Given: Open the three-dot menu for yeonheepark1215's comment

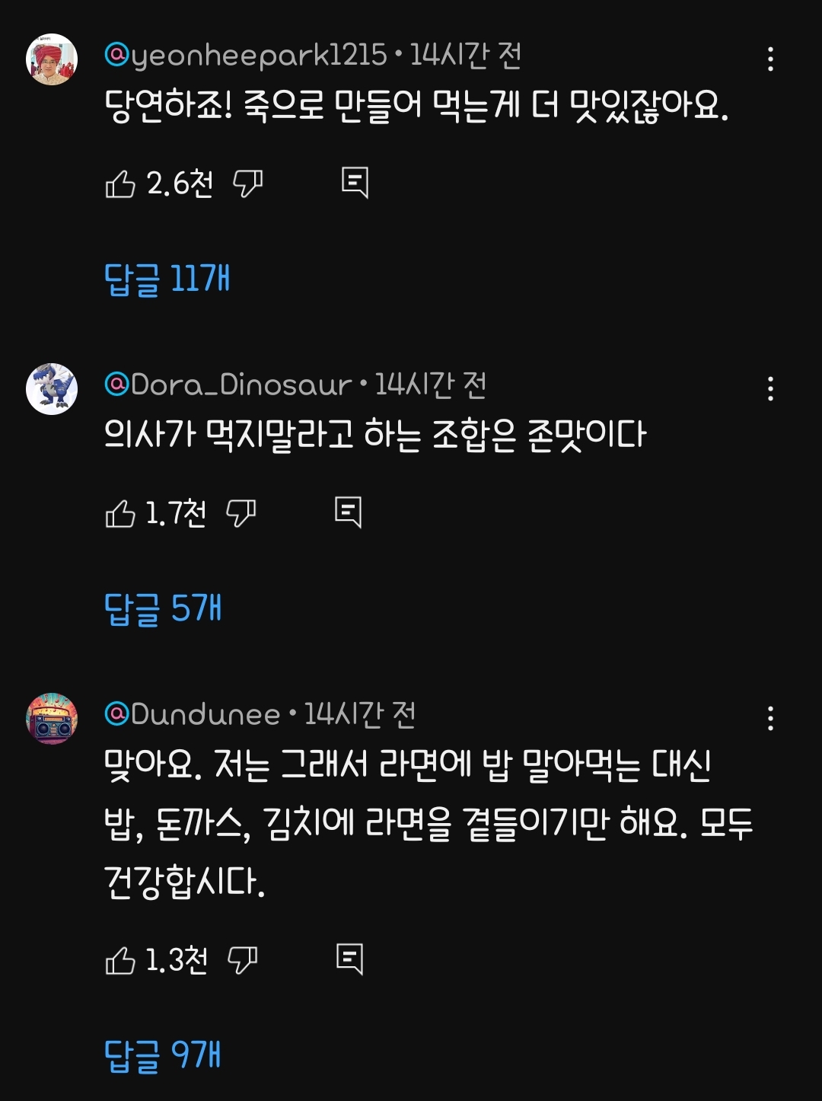Looking at the screenshot, I should 771,59.
